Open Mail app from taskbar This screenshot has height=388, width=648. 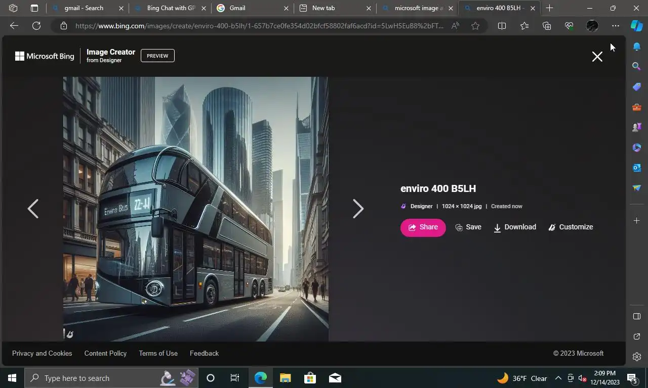pyautogui.click(x=335, y=378)
